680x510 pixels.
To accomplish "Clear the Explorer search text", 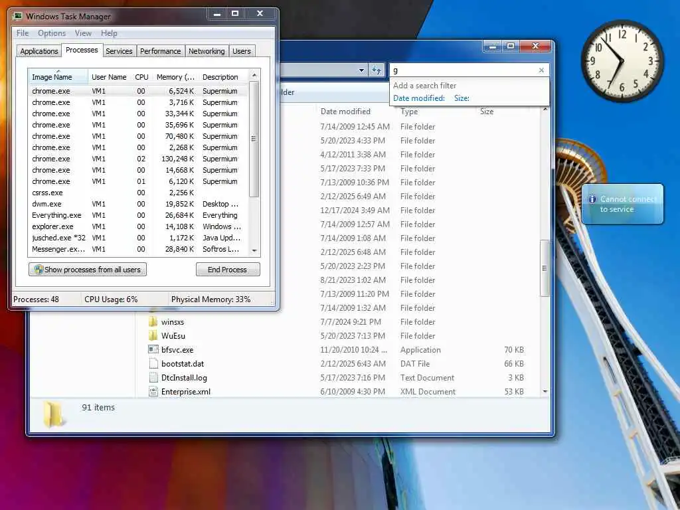I will click(x=541, y=70).
